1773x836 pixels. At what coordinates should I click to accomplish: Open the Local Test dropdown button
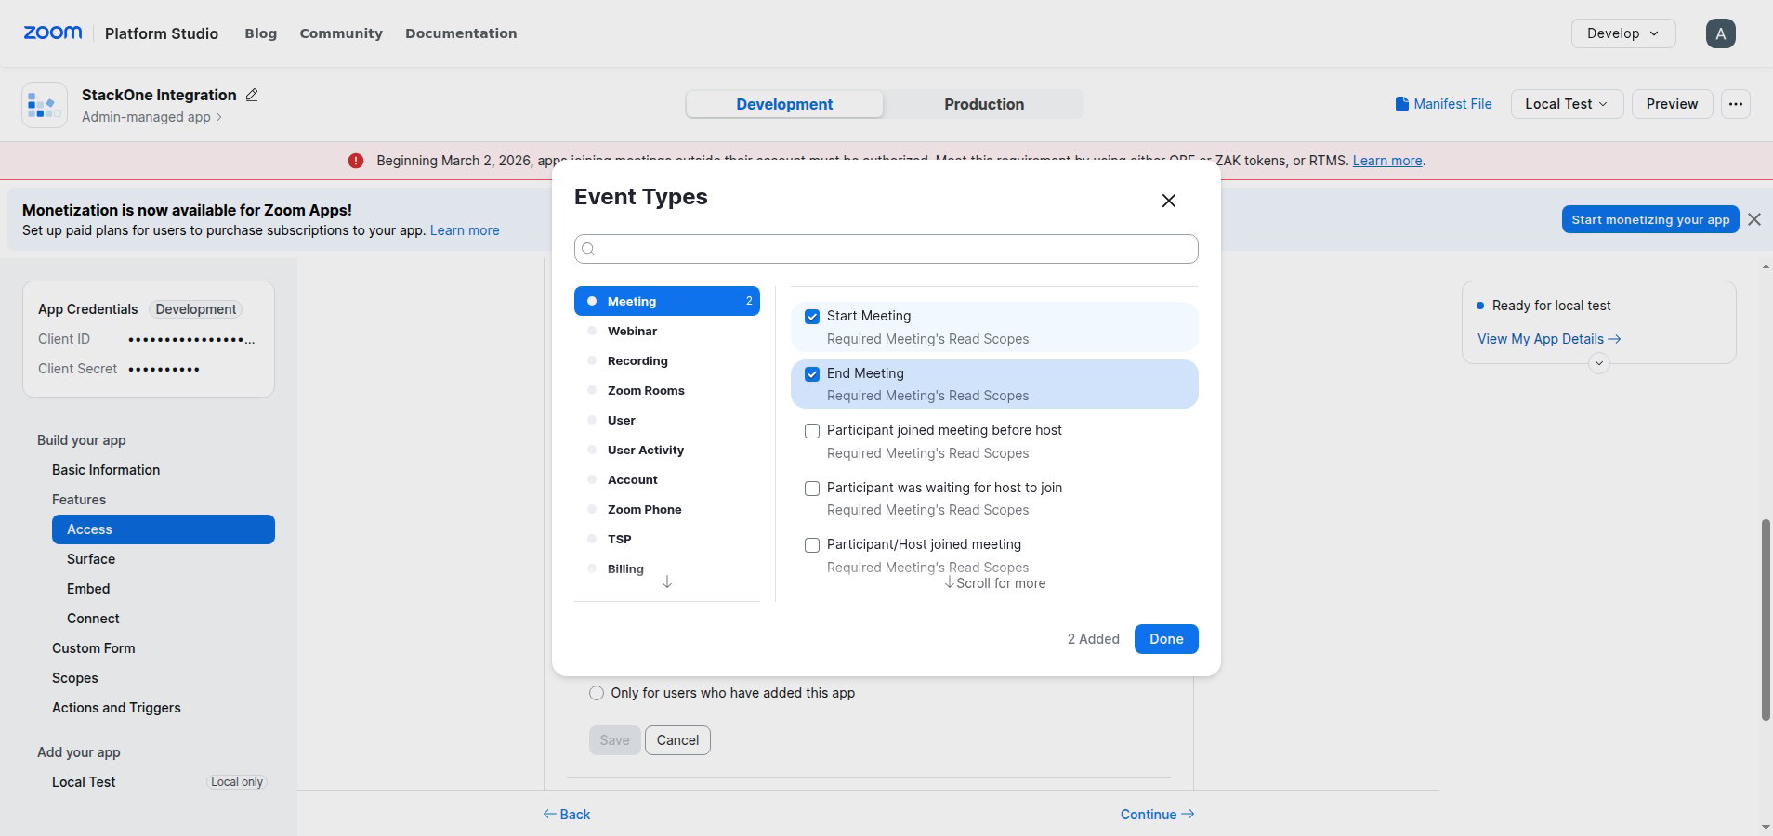tap(1567, 104)
